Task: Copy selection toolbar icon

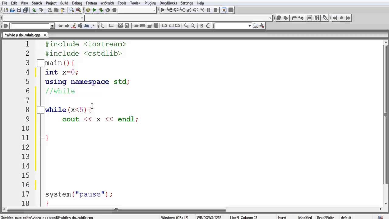Action: pos(56,10)
